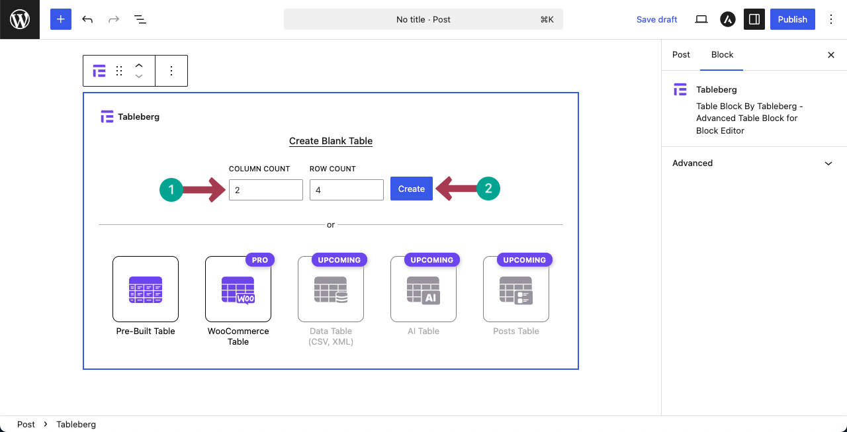
Task: Redo the last undone change
Action: [114, 19]
